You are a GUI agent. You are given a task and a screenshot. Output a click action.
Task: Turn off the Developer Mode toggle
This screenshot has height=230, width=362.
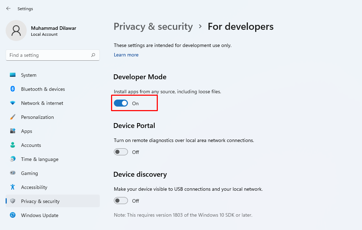121,103
